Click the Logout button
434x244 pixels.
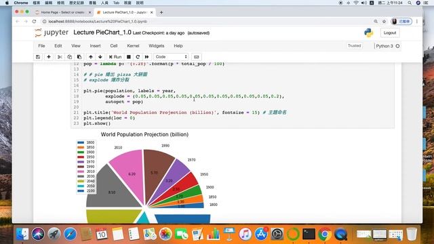coord(390,33)
